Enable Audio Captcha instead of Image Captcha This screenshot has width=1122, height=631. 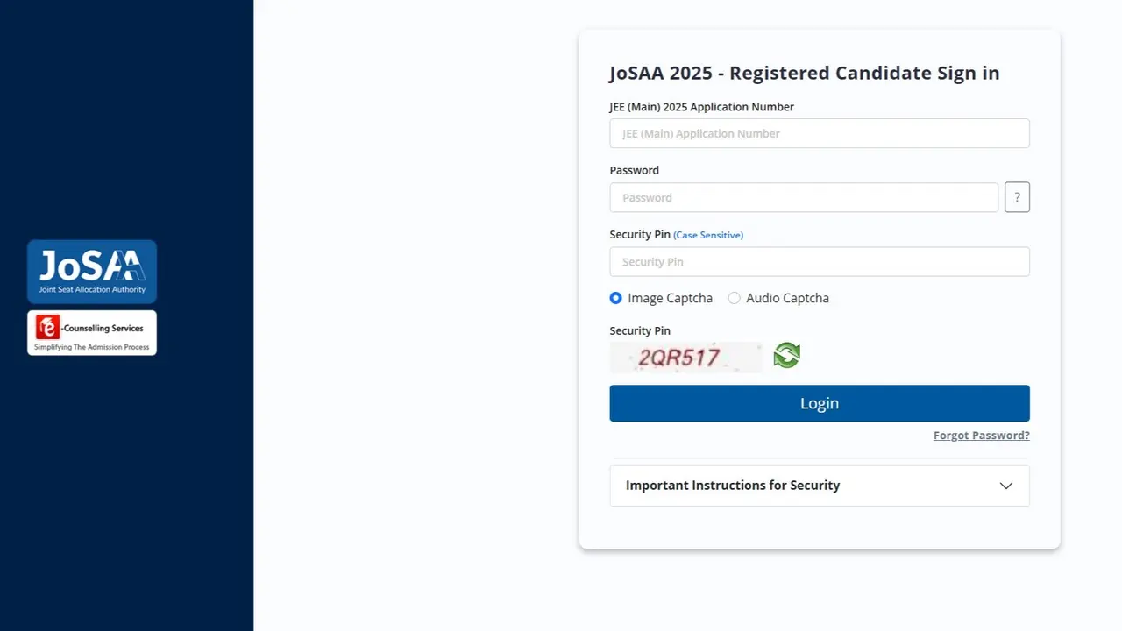point(734,298)
